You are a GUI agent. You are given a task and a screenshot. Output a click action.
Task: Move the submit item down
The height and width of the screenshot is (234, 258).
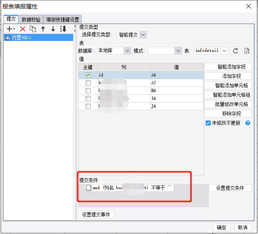[x=53, y=29]
